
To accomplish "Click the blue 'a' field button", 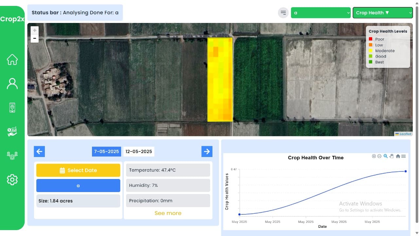I will tap(78, 185).
